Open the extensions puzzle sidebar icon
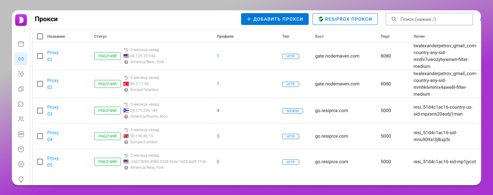Image resolution: width=493 pixels, height=195 pixels. [21, 104]
